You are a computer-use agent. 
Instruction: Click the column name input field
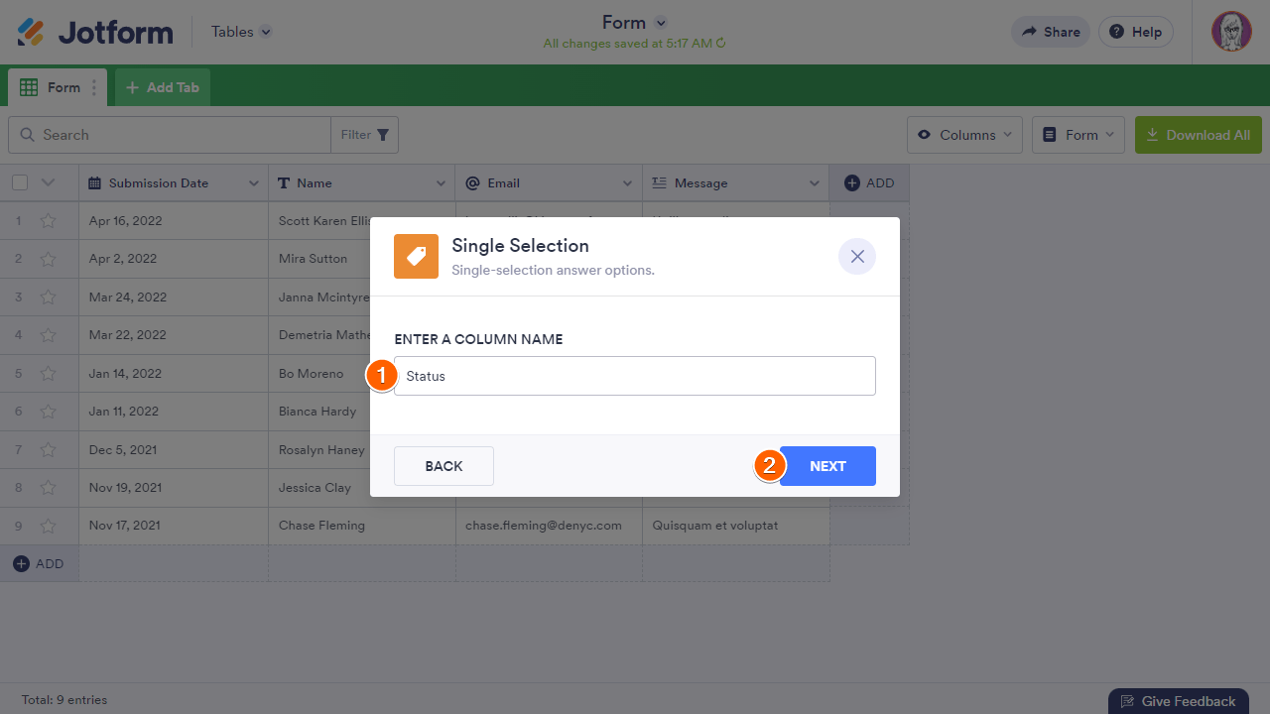click(635, 376)
